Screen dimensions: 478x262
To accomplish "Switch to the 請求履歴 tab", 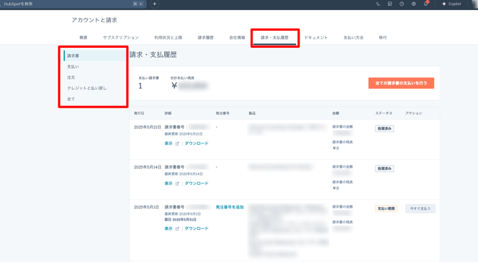I will click(x=205, y=38).
